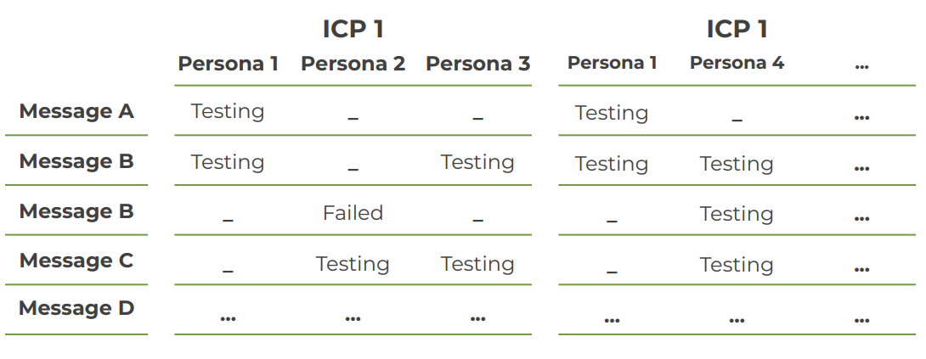Click the Message B label directly below Message A
This screenshot has height=359, width=926.
[x=76, y=161]
